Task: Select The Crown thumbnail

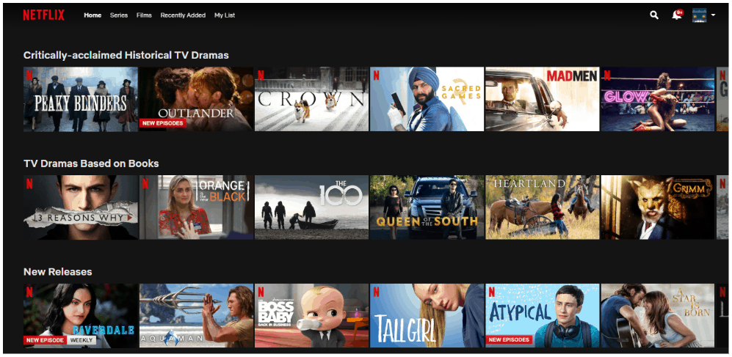Action: coord(312,99)
